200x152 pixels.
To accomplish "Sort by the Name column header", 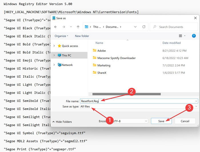I will [99, 43].
